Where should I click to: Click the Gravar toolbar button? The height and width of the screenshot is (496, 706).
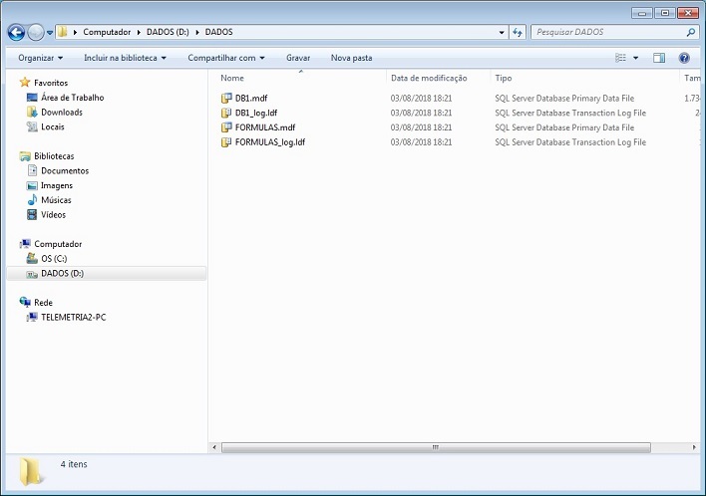pyautogui.click(x=298, y=58)
